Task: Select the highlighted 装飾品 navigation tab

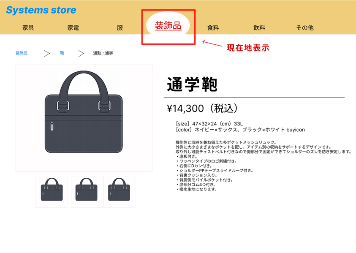Action: (168, 25)
